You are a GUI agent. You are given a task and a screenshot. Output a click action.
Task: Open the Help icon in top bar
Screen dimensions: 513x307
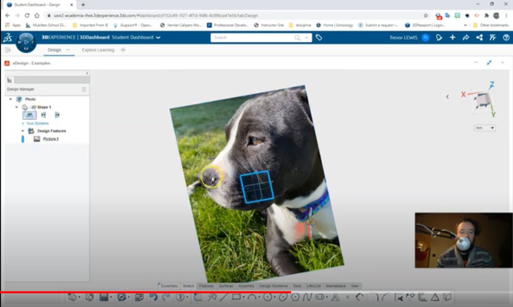tap(506, 37)
